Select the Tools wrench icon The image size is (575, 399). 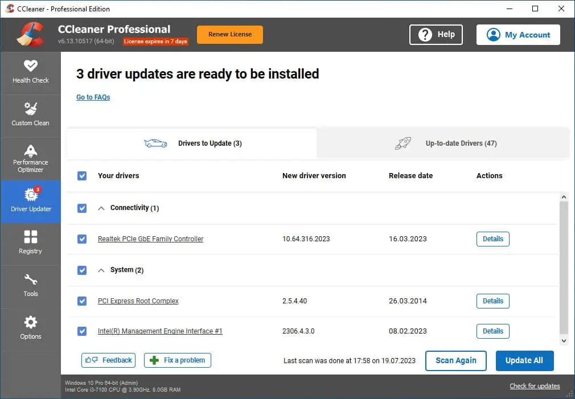tap(31, 279)
